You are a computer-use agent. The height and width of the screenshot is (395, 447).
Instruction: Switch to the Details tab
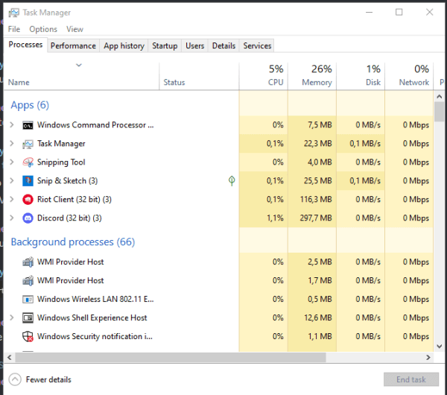click(223, 46)
